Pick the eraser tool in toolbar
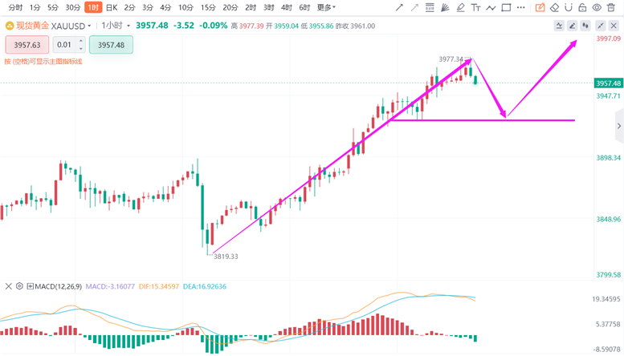Screen dimensions: 624x356 point(554,7)
